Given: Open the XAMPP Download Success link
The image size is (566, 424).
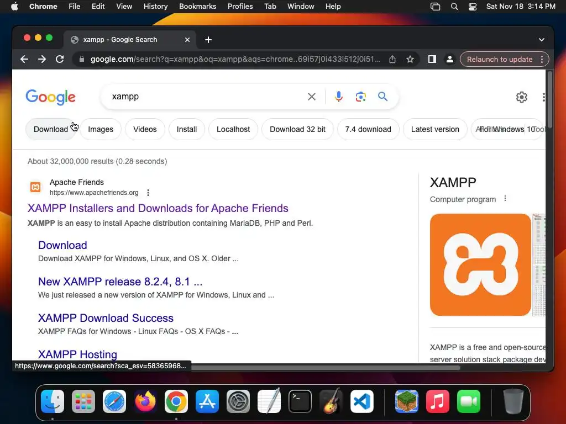Looking at the screenshot, I should tap(106, 318).
